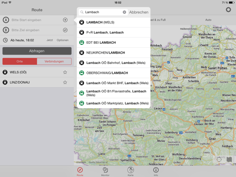Clear the Lambach search text
This screenshot has height=177, width=236.
pyautogui.click(x=124, y=12)
